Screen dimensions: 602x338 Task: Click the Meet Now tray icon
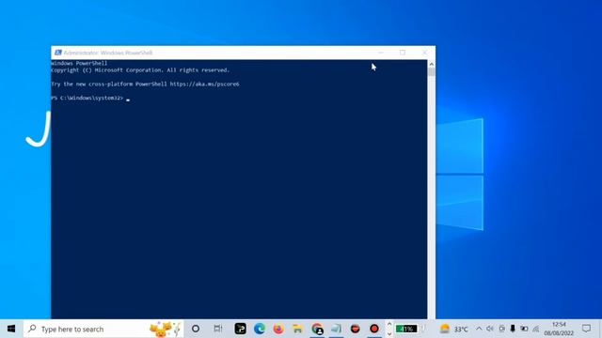click(x=501, y=329)
